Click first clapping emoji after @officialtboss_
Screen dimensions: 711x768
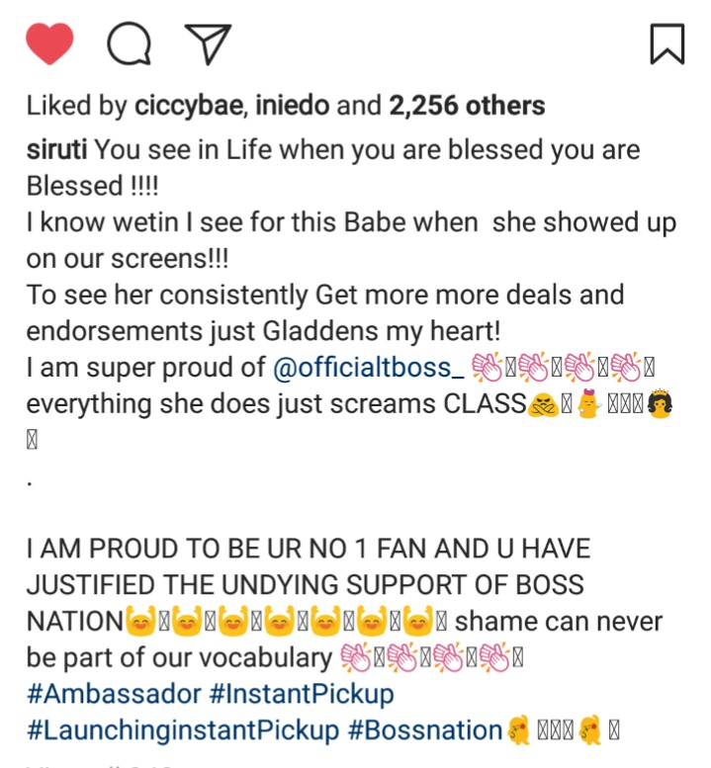(489, 369)
